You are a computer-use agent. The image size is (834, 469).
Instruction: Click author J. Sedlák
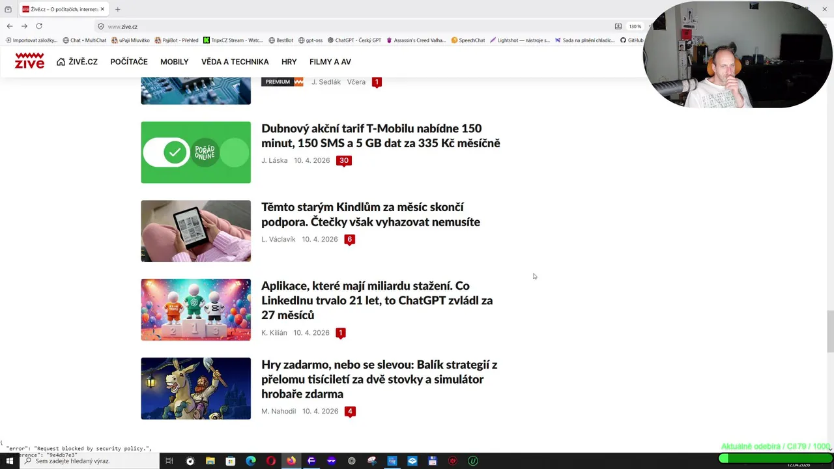pos(326,82)
